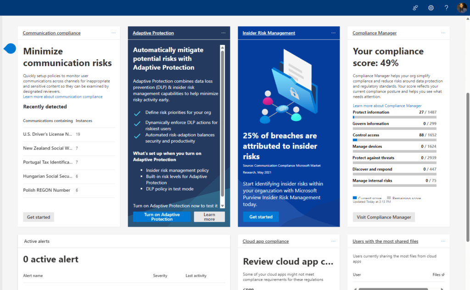
Task: Click Updated Today at 3:13 PM text
Action: (372, 202)
